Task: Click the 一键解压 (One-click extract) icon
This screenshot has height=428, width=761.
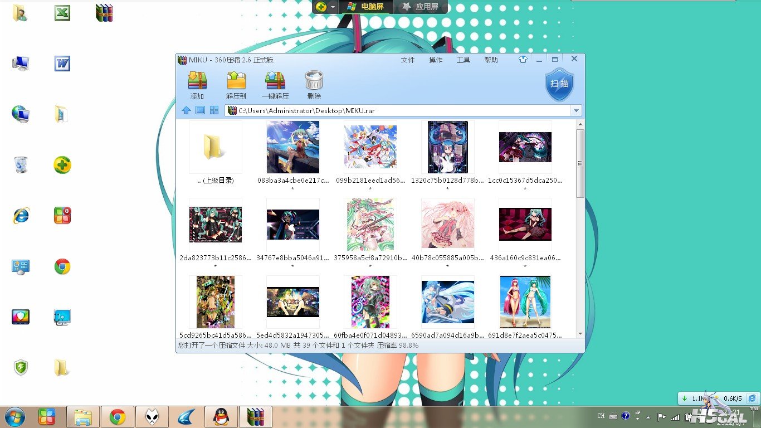Action: tap(275, 81)
